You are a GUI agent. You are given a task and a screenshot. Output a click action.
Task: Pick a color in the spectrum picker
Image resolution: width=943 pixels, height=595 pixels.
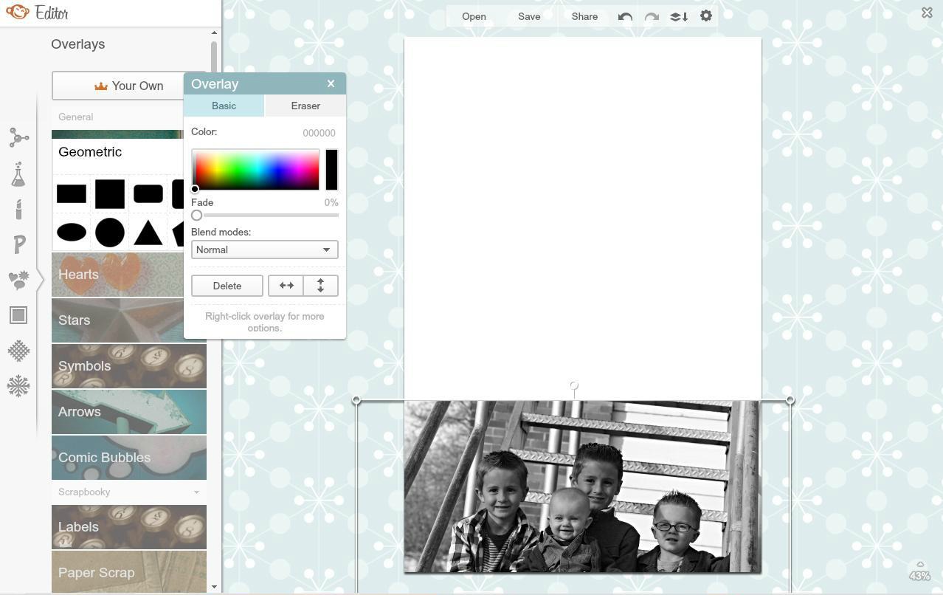[255, 169]
